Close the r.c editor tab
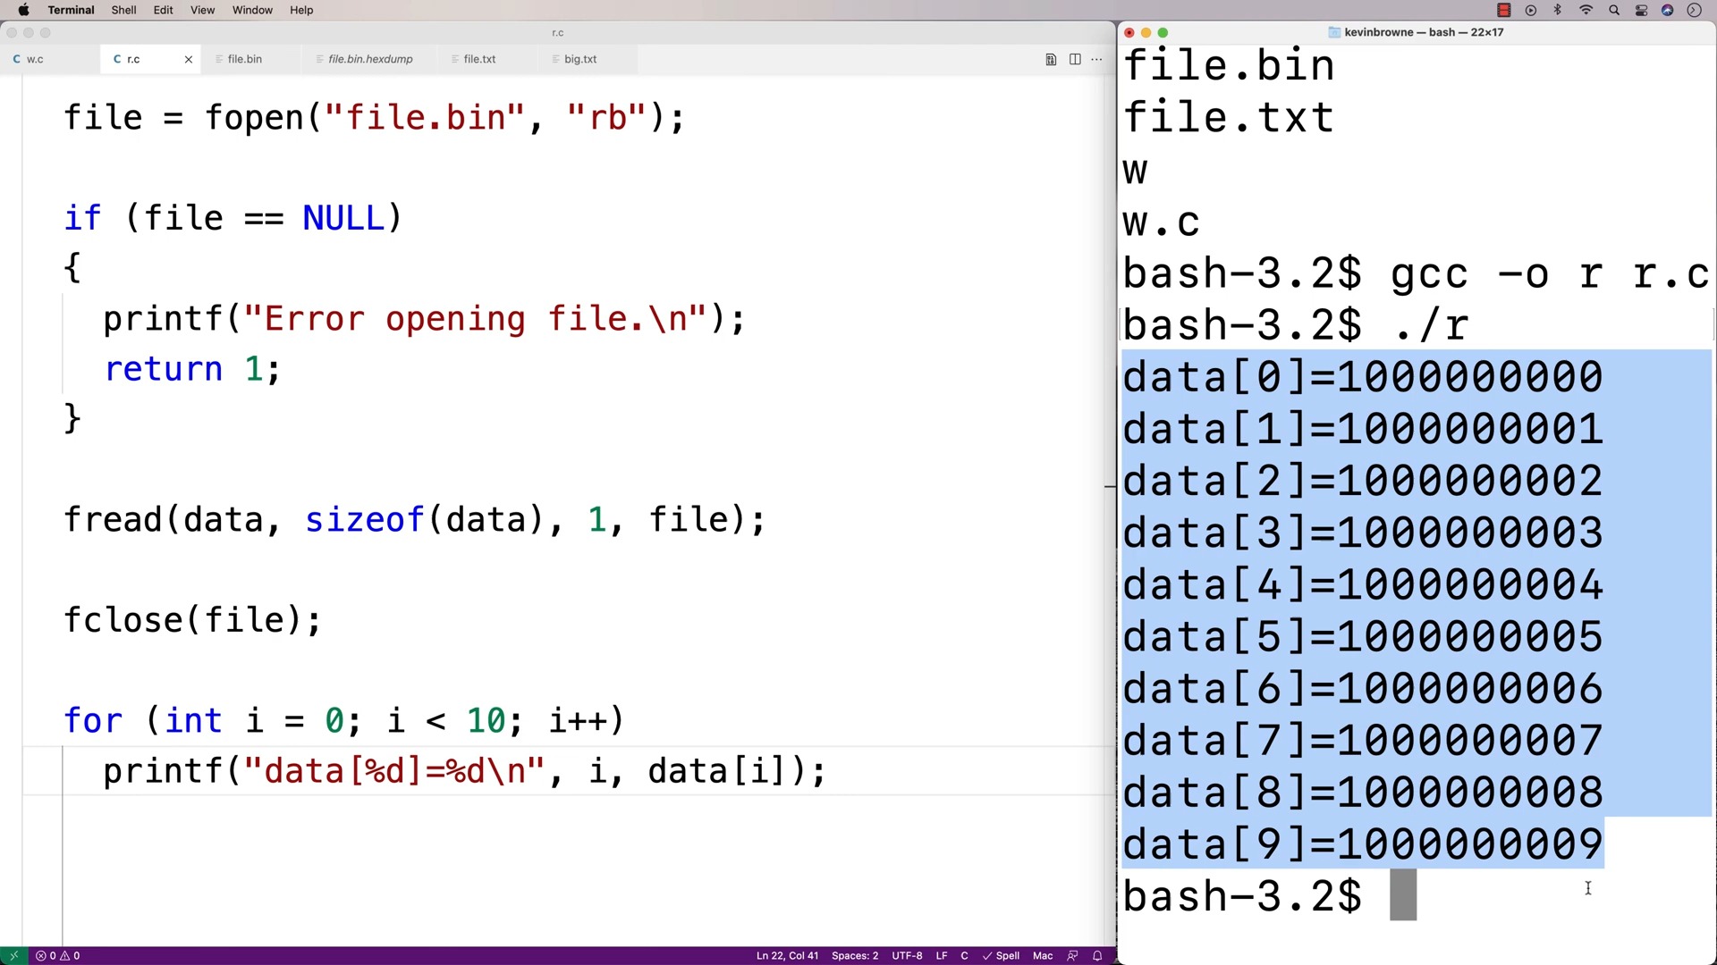This screenshot has height=965, width=1717. point(188,59)
